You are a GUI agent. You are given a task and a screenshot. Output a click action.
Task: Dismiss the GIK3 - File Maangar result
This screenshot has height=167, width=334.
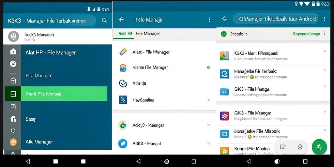(x=325, y=112)
